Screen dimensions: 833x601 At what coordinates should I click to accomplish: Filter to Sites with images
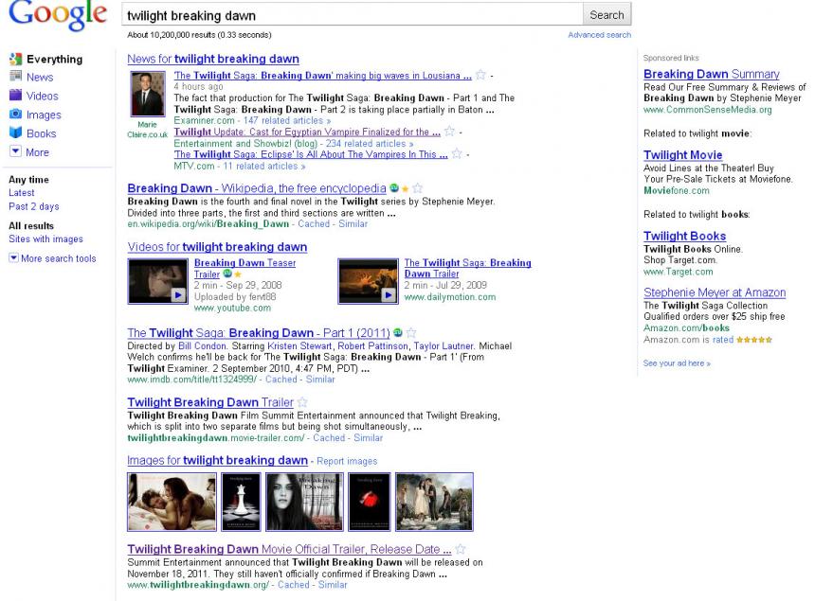pyautogui.click(x=45, y=239)
